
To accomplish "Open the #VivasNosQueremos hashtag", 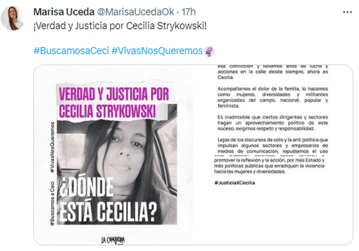I will [157, 51].
